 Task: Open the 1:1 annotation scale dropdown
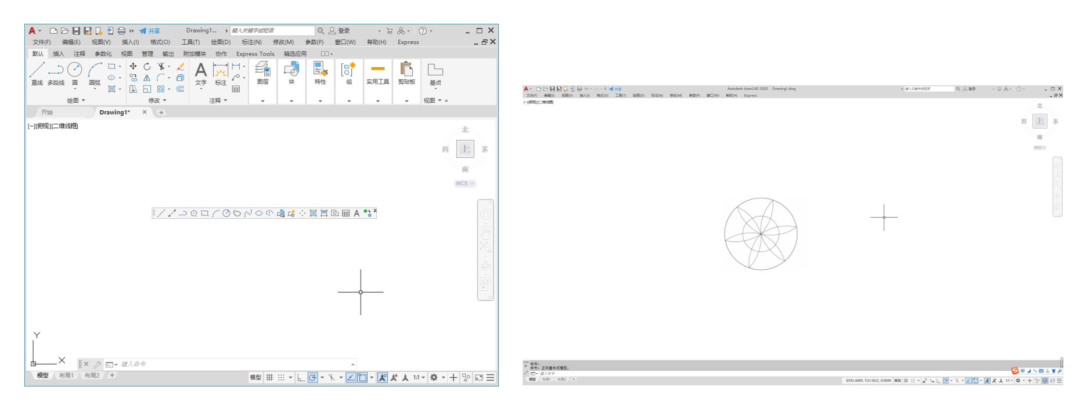[x=419, y=378]
